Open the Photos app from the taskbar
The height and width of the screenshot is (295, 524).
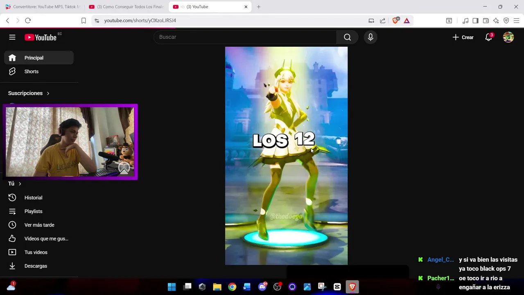tap(307, 287)
